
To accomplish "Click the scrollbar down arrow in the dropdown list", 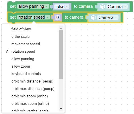I will (61, 109).
